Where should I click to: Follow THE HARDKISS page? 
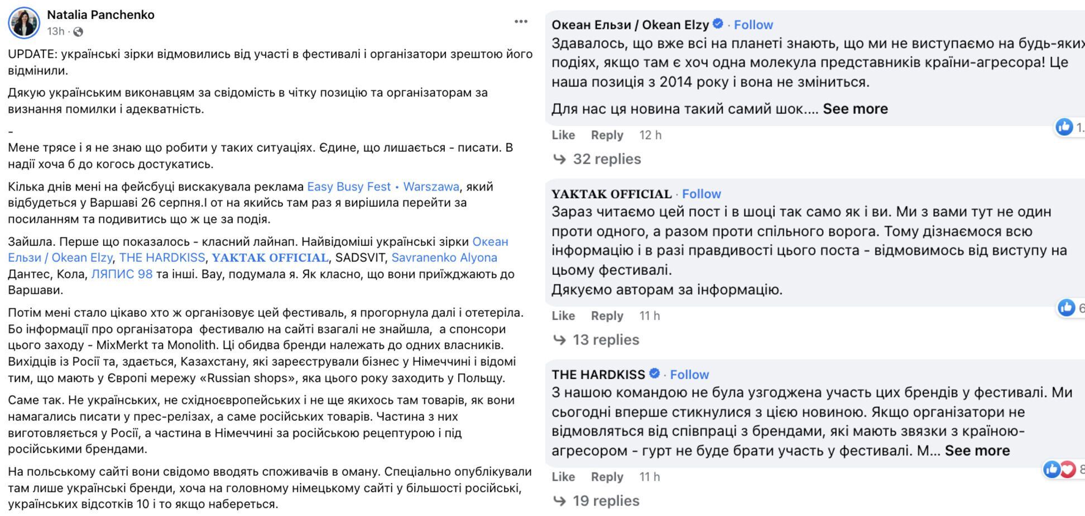(x=689, y=375)
